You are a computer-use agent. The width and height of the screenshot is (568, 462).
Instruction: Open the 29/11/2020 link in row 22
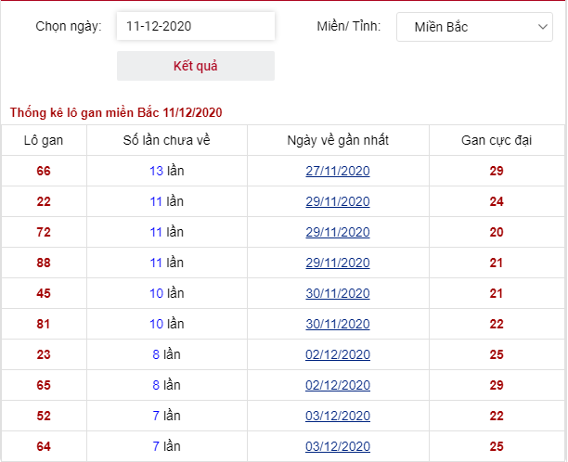coord(338,201)
